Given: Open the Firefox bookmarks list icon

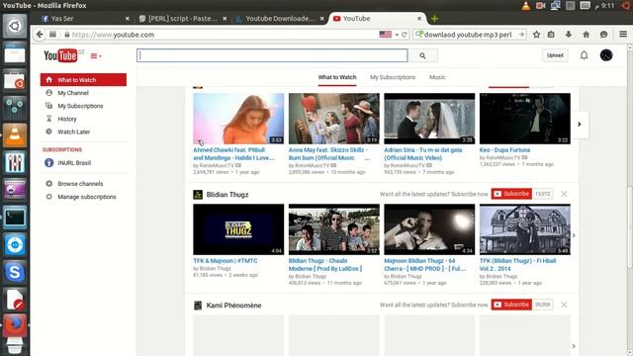Looking at the screenshot, I should (x=551, y=35).
